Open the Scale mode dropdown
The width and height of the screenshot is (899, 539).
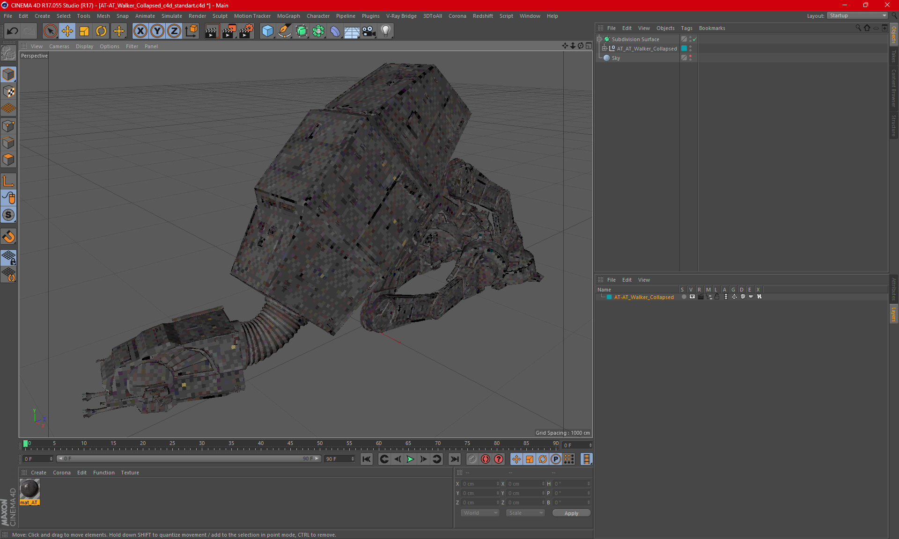click(525, 513)
